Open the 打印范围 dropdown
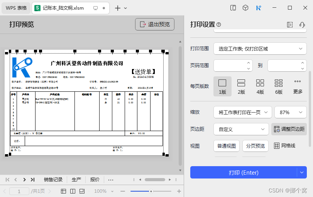Screen dimensions: 313x197 click(260, 49)
